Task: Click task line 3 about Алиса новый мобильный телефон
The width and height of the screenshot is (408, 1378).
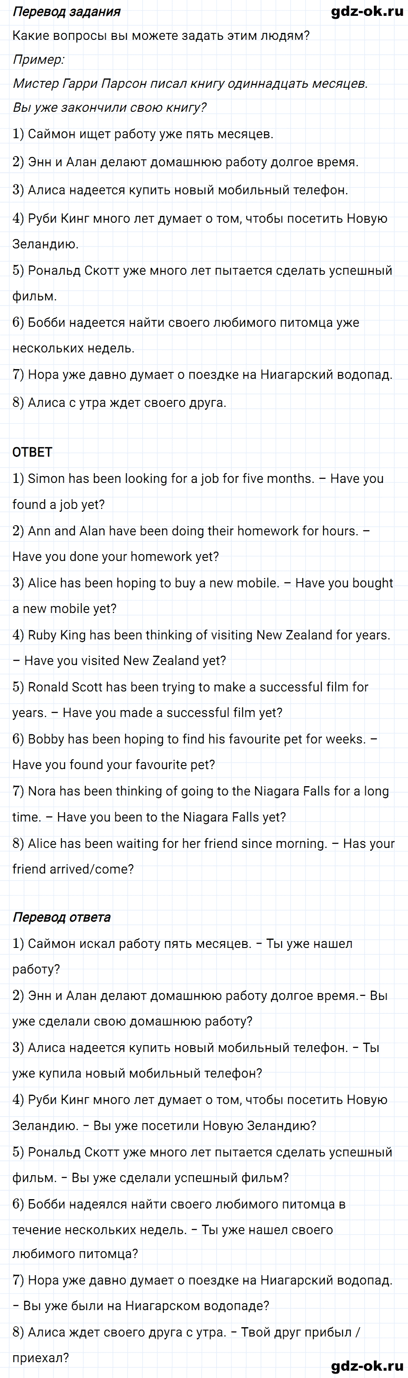Action: (x=180, y=190)
